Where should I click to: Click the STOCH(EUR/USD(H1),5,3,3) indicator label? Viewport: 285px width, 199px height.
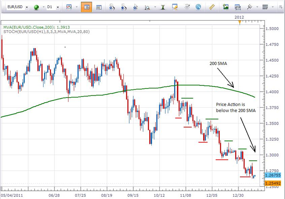[47, 32]
